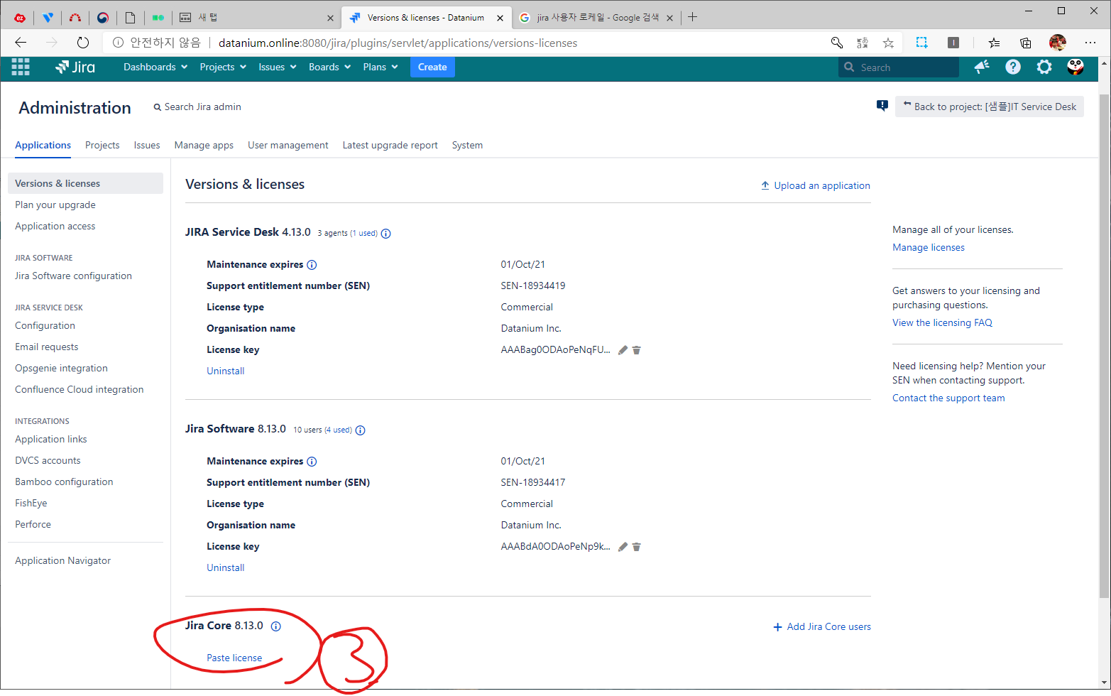Refresh the browser page
Screen dimensions: 1111x696
pyautogui.click(x=83, y=43)
